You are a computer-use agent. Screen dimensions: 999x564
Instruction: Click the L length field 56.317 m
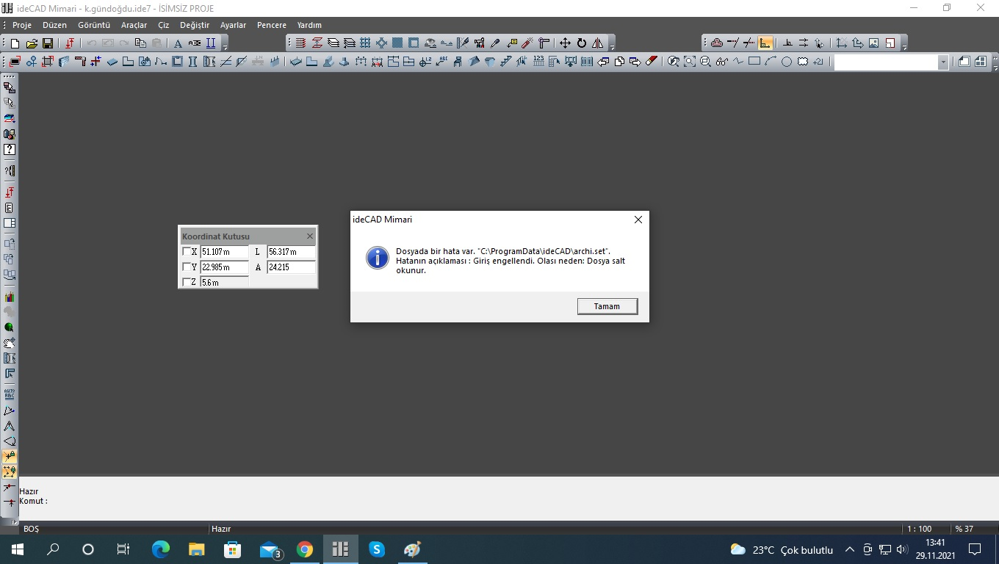291,252
